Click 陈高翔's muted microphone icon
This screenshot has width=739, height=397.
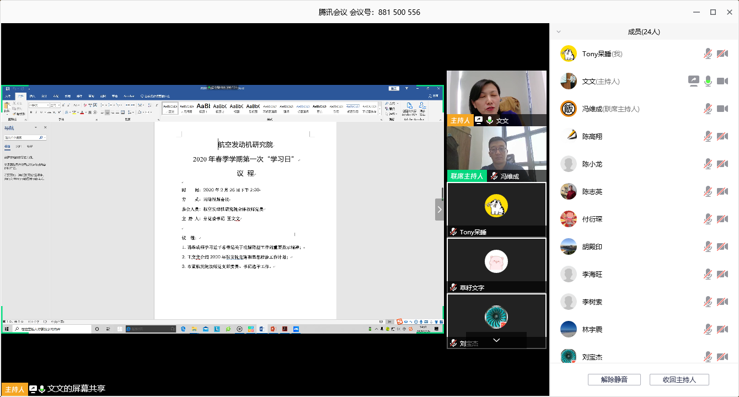(708, 136)
